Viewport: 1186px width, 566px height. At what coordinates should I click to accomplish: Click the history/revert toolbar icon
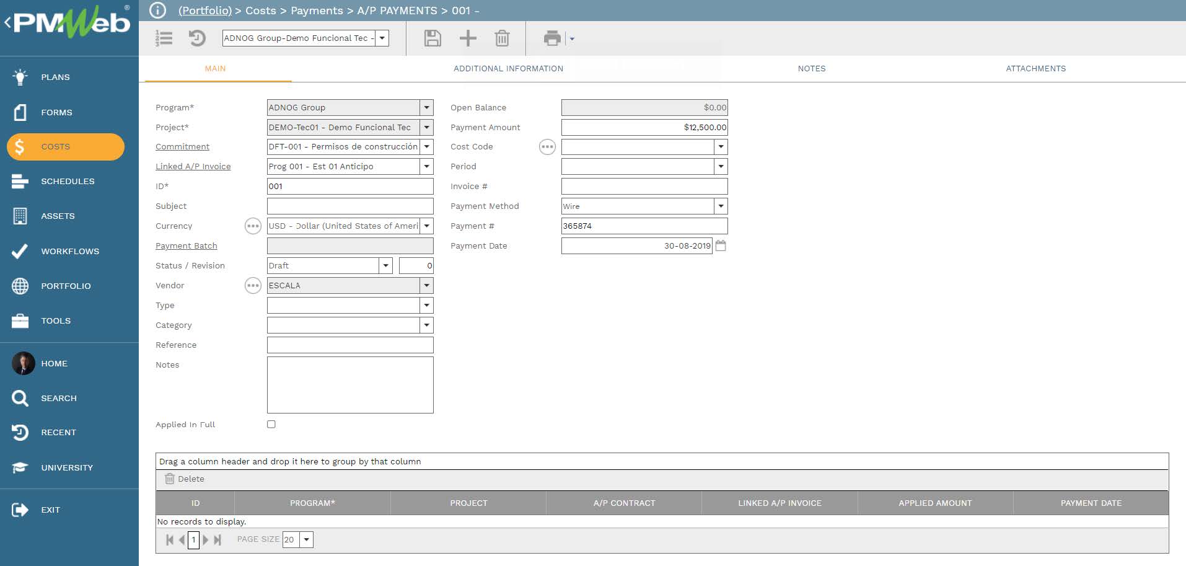(x=197, y=38)
